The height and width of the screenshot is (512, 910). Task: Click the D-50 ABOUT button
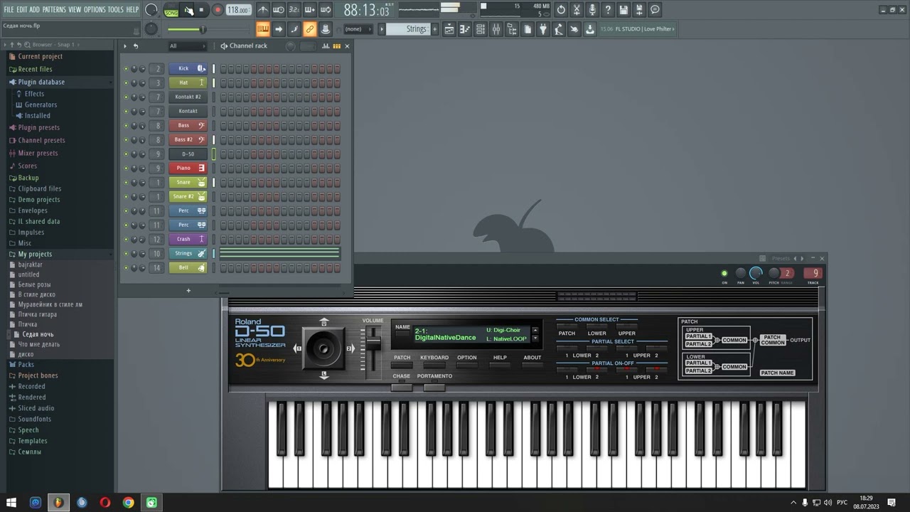click(x=532, y=365)
